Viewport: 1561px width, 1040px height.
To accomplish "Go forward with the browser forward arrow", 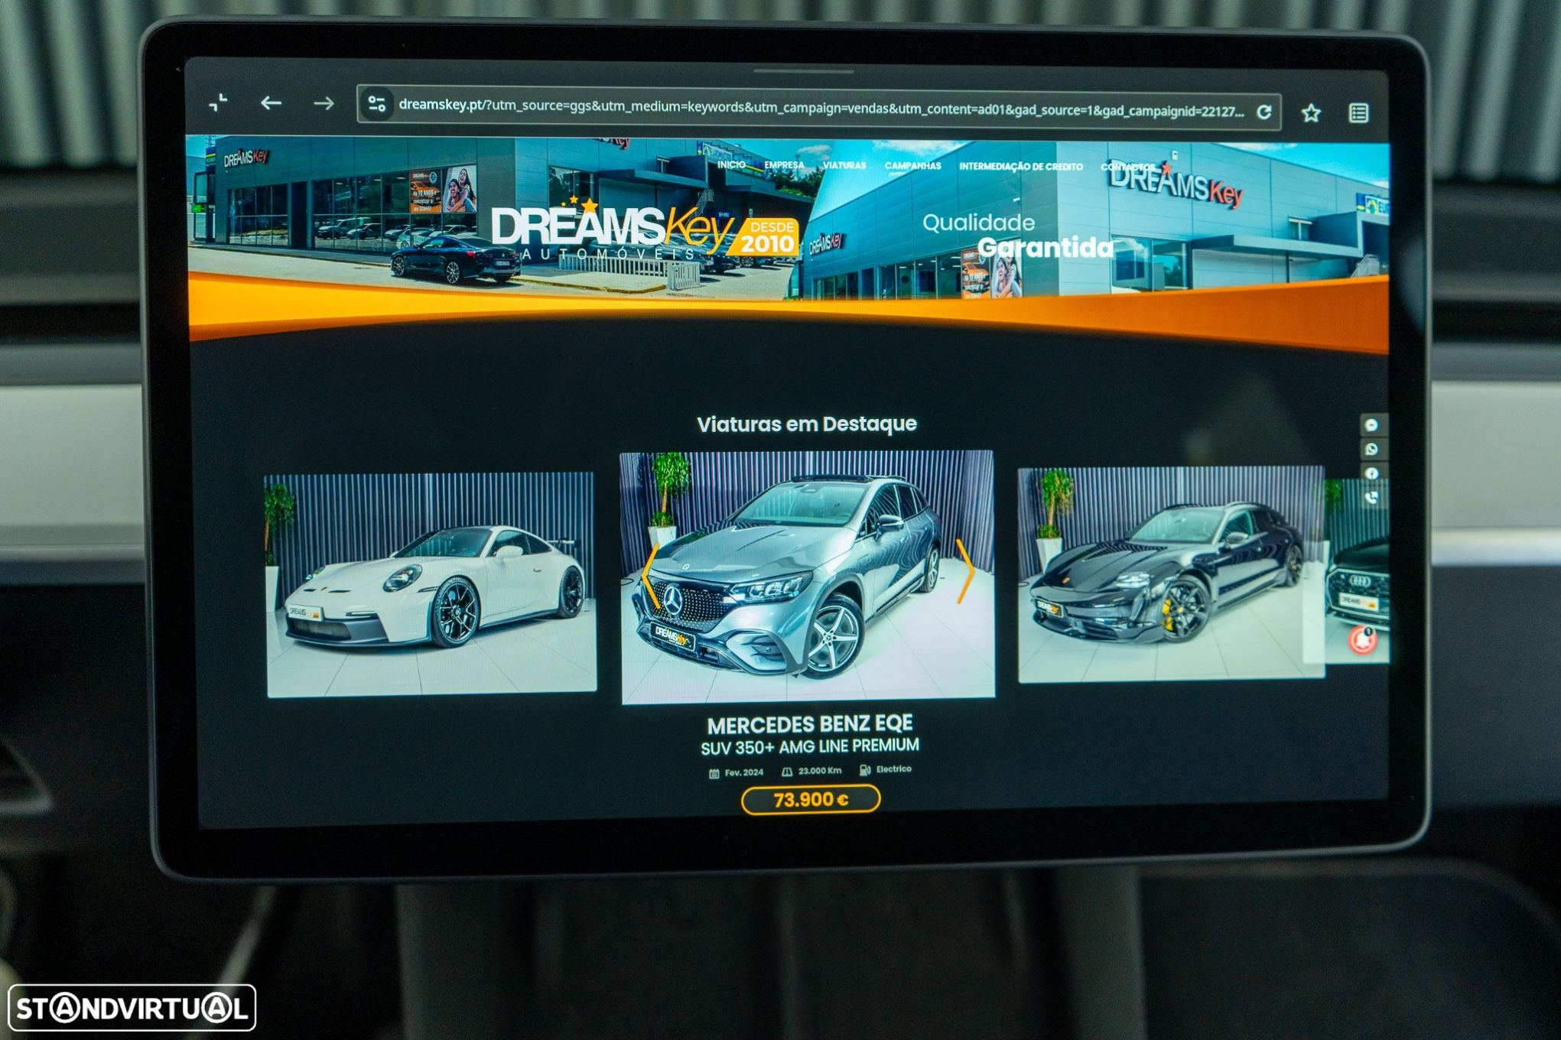I will (324, 103).
